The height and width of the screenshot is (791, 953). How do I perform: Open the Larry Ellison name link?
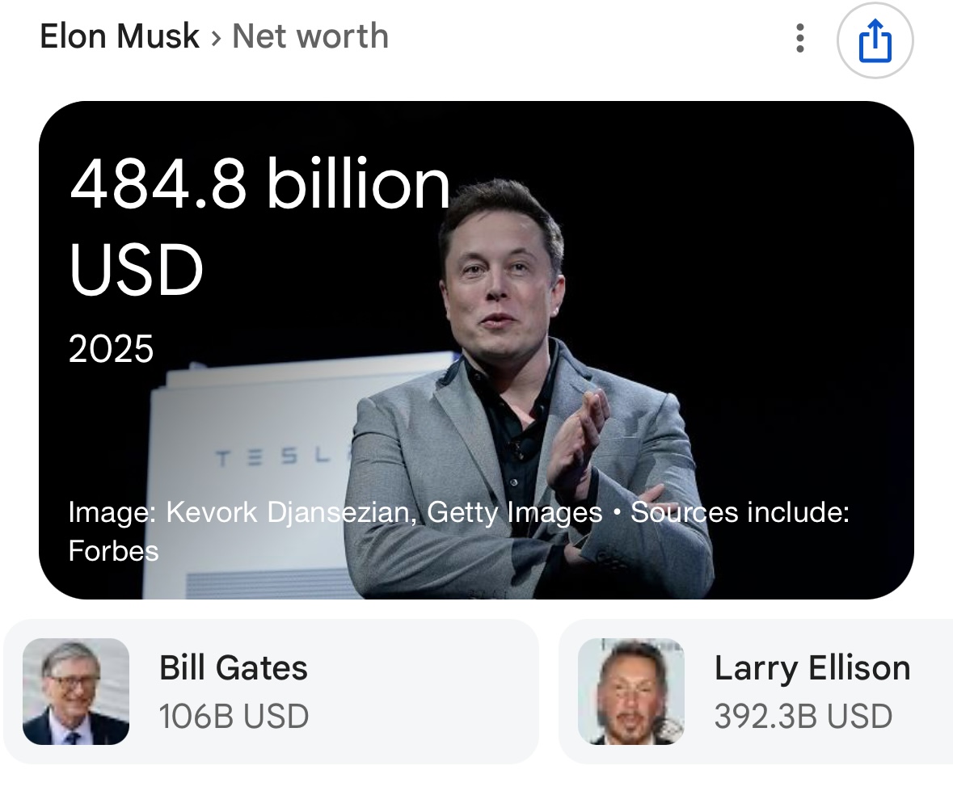pyautogui.click(x=812, y=668)
